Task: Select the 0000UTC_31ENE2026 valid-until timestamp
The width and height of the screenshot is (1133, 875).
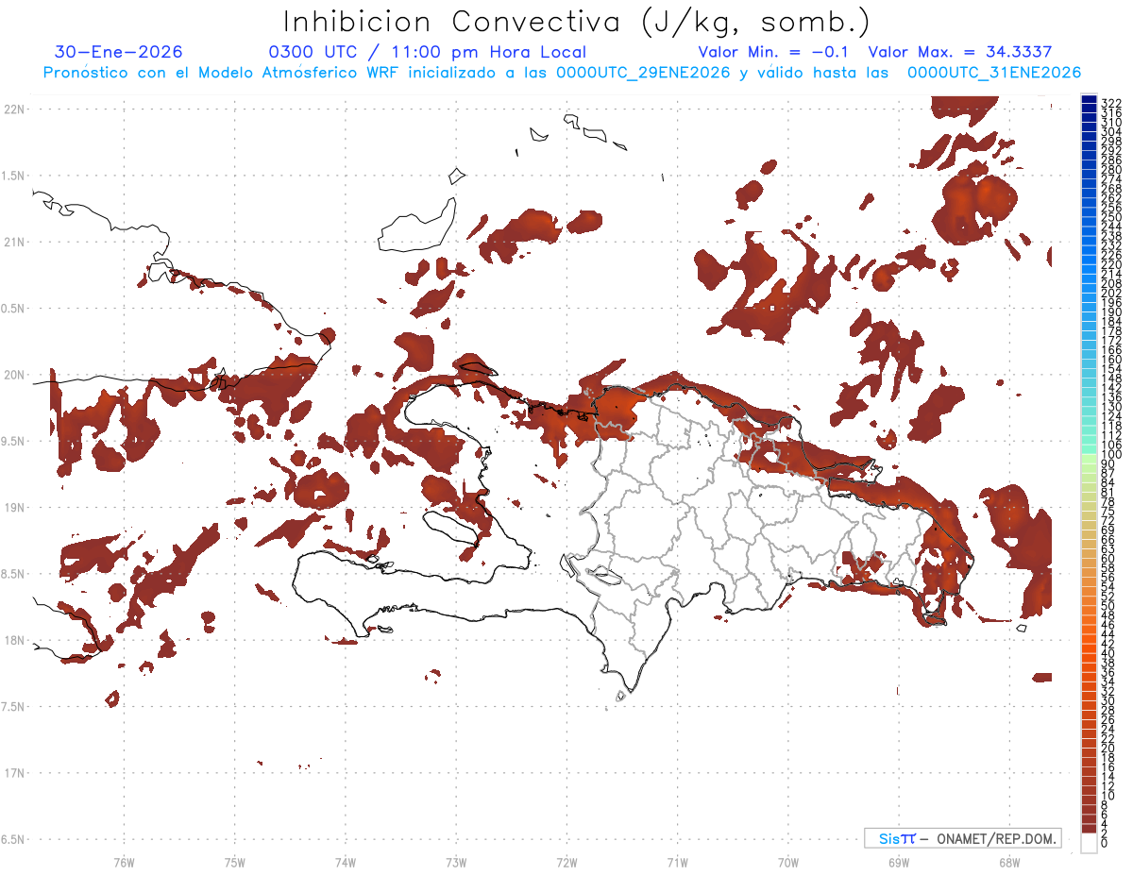Action: pos(994,73)
